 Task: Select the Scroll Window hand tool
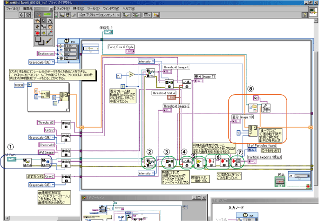50,26
